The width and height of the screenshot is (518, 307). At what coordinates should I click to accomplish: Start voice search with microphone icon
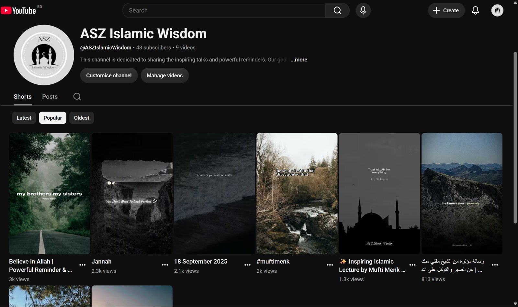363,10
